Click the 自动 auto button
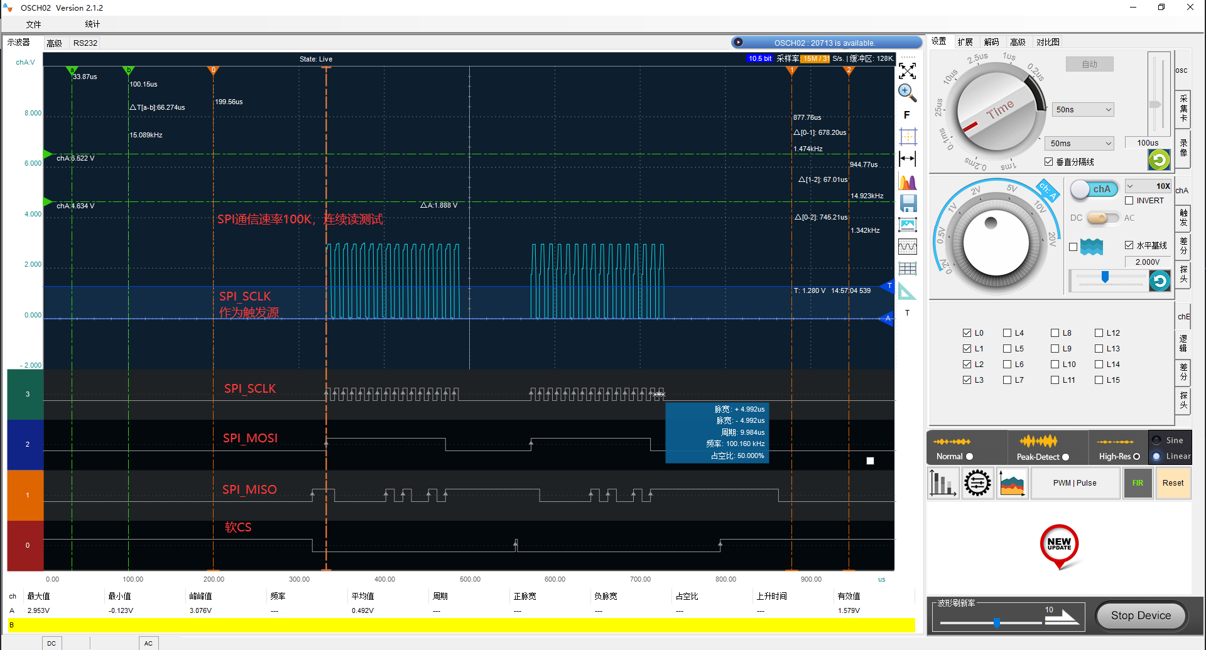The width and height of the screenshot is (1206, 650). (x=1089, y=64)
